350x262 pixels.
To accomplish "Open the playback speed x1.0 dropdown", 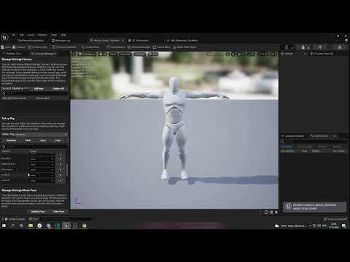I will 153,54.
